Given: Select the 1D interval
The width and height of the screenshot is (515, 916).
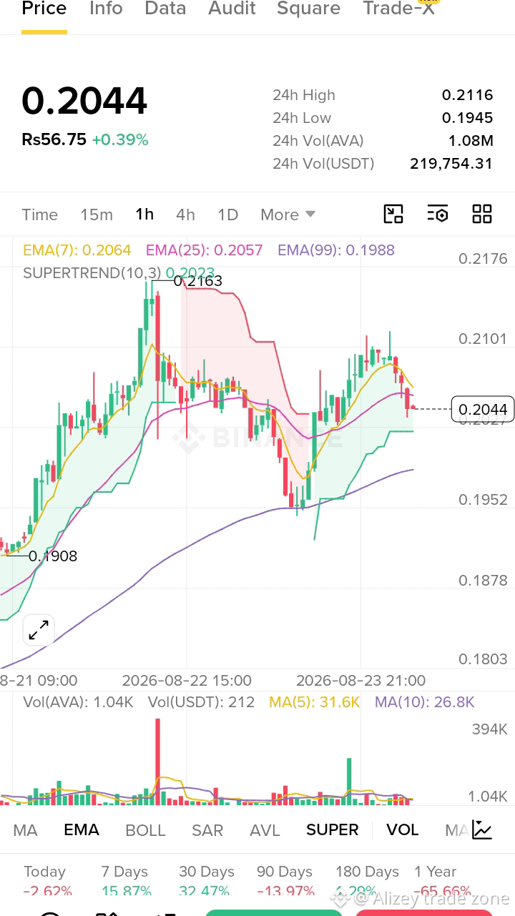Looking at the screenshot, I should point(227,215).
